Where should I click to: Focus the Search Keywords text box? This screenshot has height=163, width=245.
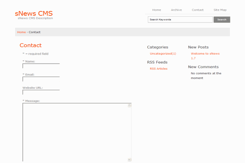click(x=180, y=20)
